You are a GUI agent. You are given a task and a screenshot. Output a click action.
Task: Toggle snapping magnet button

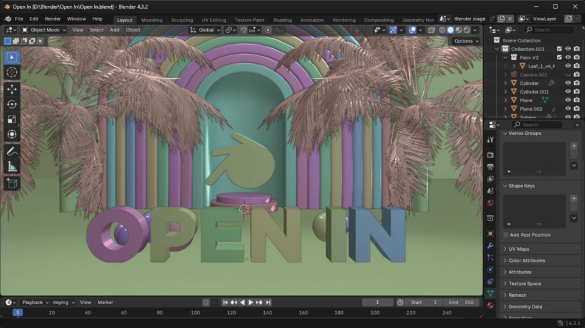coord(244,30)
